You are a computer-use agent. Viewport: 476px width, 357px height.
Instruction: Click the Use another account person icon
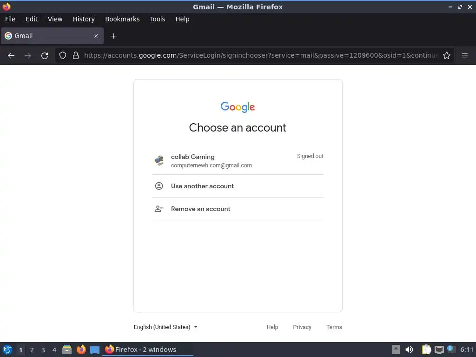click(x=159, y=186)
